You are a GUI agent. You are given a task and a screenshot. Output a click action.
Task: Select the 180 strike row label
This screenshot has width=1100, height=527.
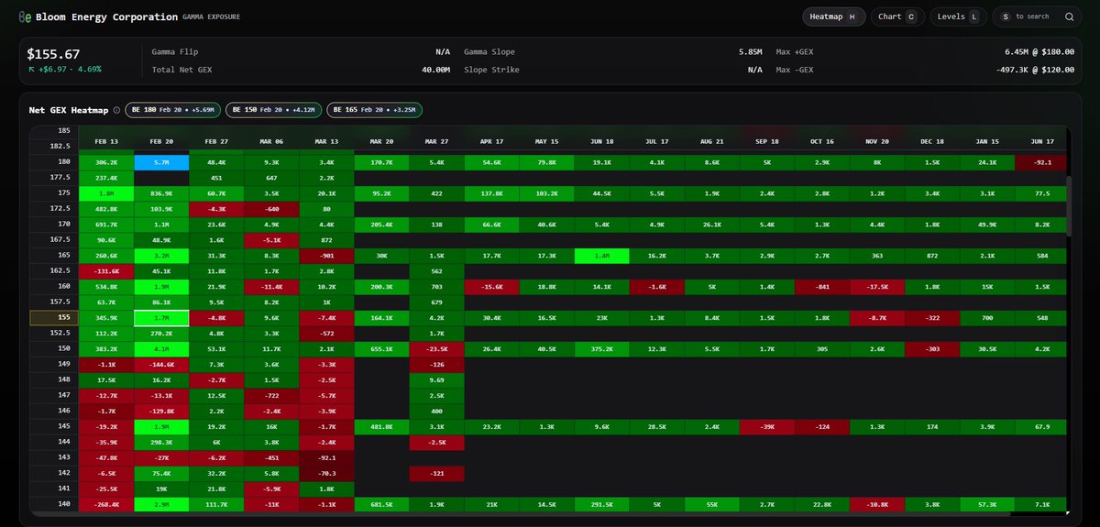(x=54, y=161)
